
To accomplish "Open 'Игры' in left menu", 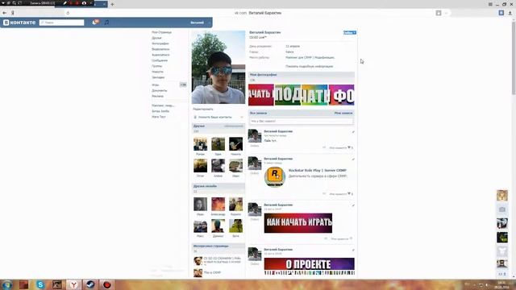I will point(156,85).
